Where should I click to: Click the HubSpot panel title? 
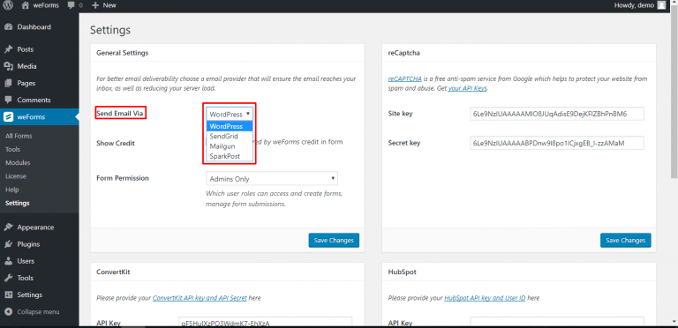click(x=403, y=272)
